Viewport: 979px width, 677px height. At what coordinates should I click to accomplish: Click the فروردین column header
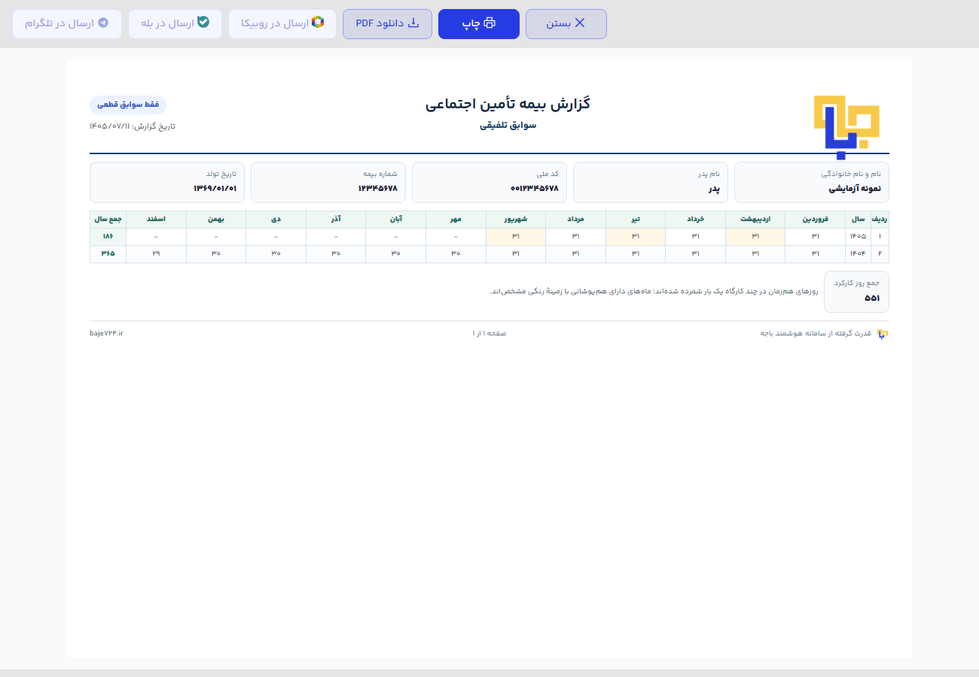pos(815,220)
